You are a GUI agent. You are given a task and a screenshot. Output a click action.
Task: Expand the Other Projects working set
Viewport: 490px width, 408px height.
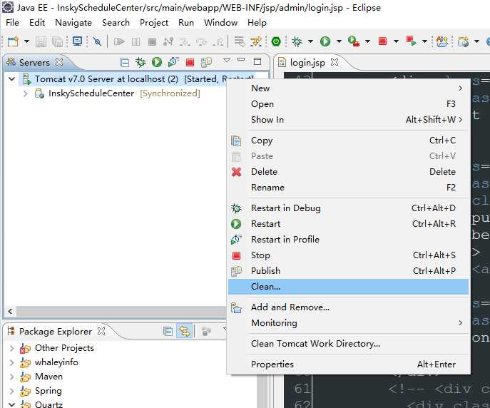12,348
